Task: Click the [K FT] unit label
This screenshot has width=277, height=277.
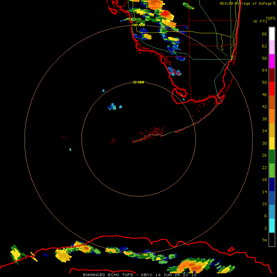Action: [260, 21]
